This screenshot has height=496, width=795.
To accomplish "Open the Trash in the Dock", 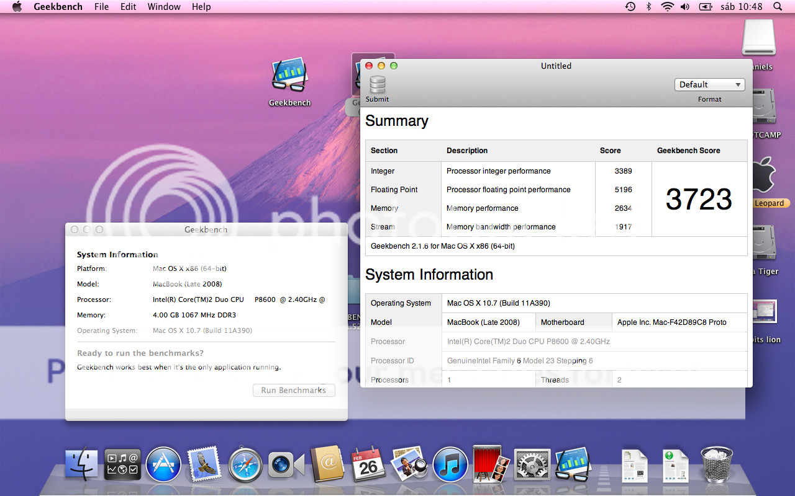I will click(717, 465).
